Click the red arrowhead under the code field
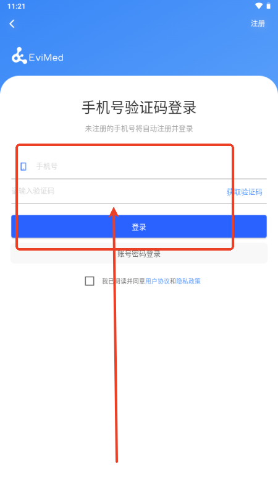The height and width of the screenshot is (495, 278). click(114, 212)
